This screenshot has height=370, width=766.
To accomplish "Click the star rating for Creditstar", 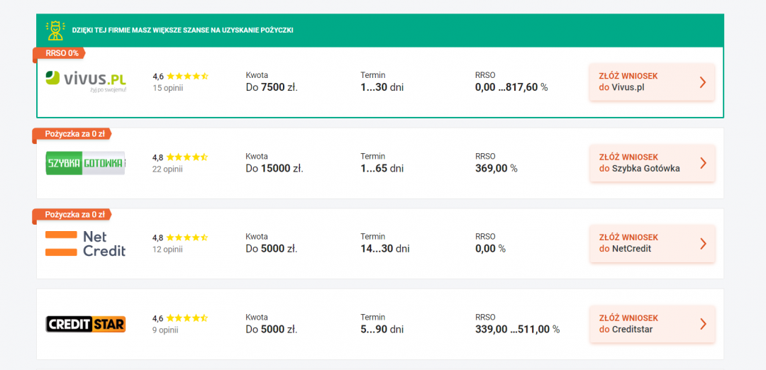I will point(187,318).
